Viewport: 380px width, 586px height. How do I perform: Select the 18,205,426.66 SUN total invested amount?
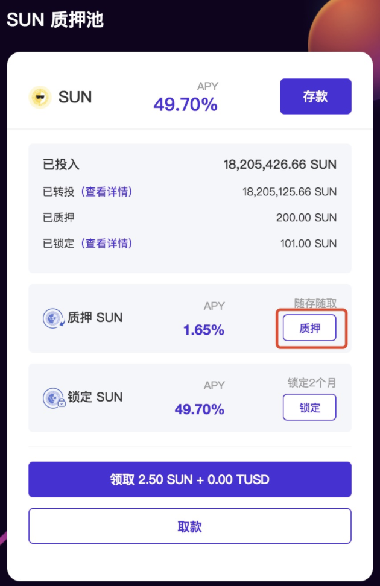tap(280, 165)
